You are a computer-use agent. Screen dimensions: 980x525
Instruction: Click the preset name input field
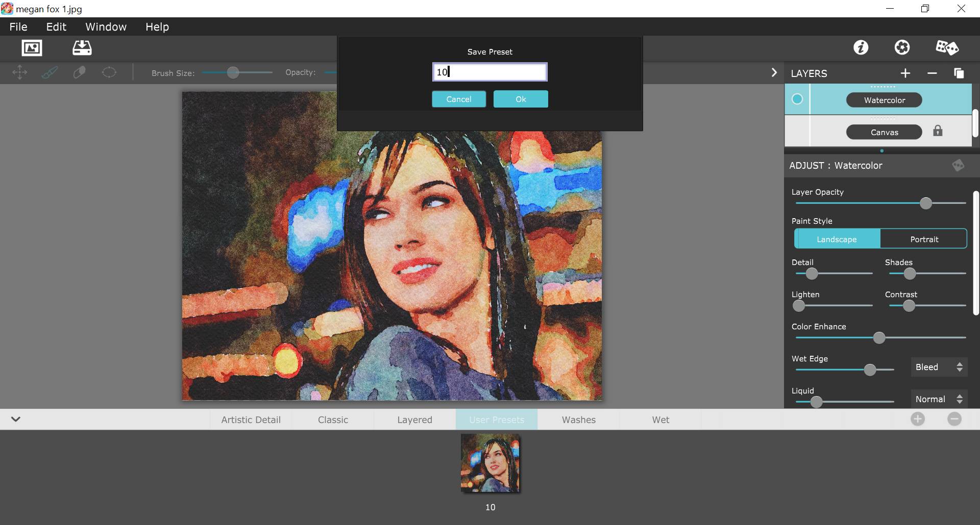click(x=490, y=72)
